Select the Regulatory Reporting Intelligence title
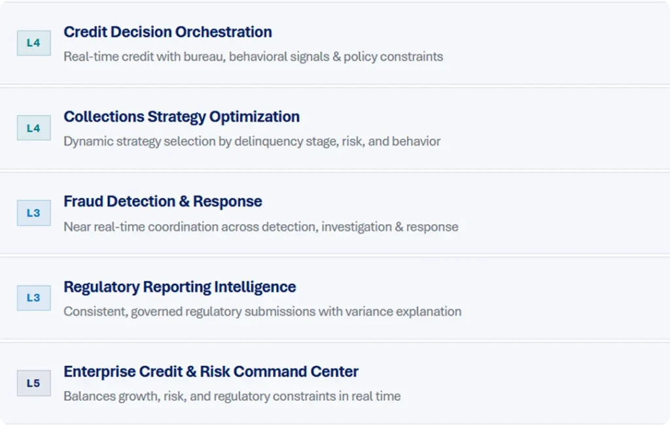Screen dimensions: 670x425 (179, 287)
